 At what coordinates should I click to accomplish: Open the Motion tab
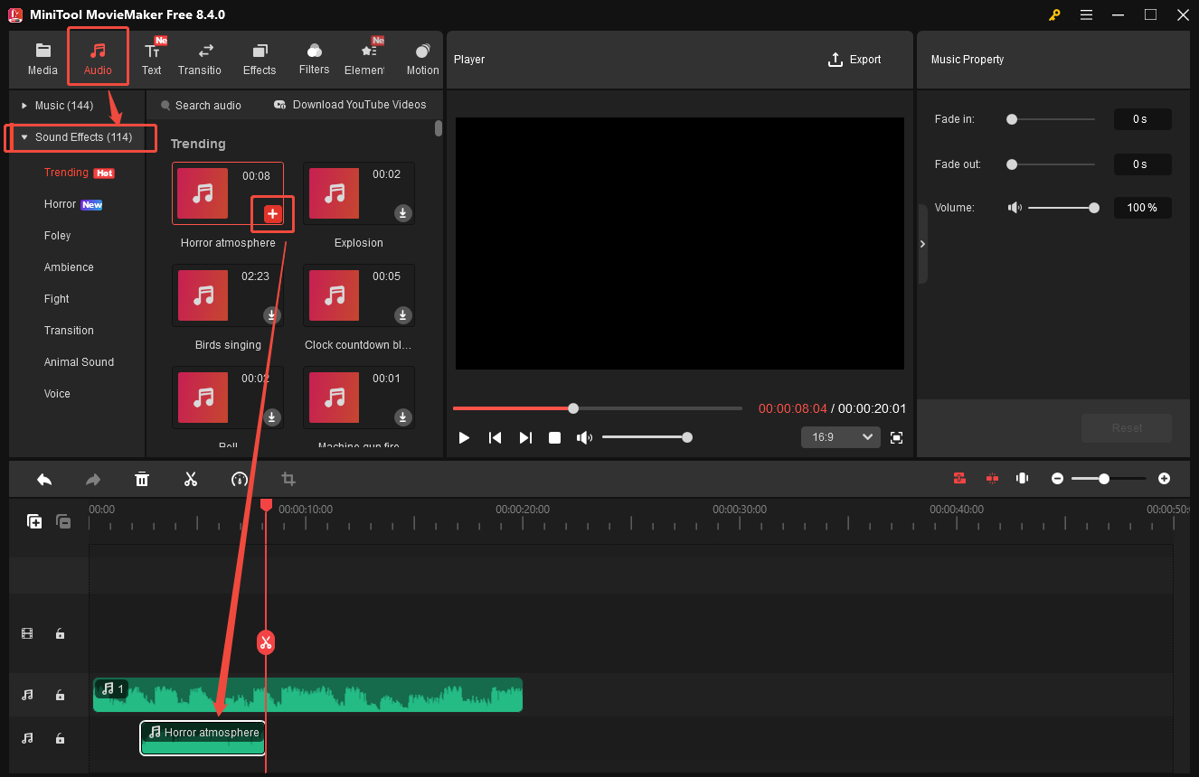[421, 56]
